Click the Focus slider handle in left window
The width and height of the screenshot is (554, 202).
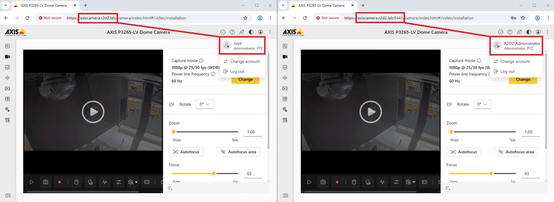click(x=214, y=174)
